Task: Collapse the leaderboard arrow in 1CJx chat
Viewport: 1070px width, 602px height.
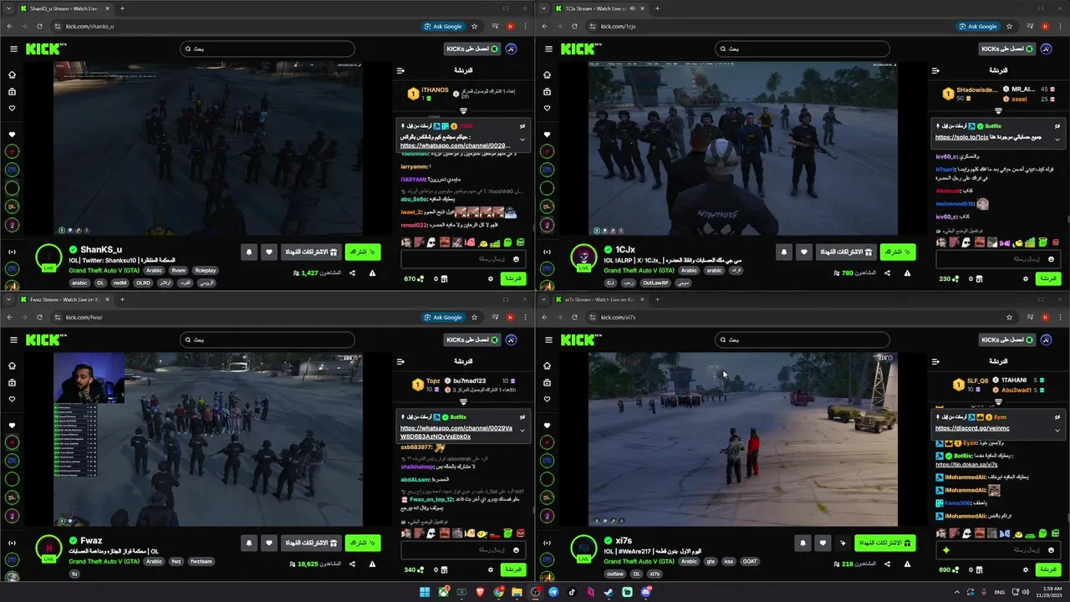Action: click(x=998, y=110)
